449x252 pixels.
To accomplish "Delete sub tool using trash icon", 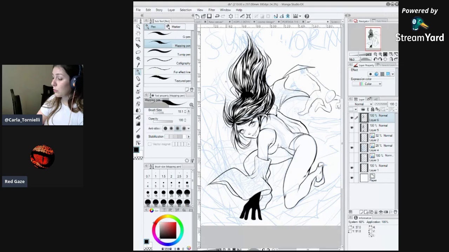I will tap(192, 90).
